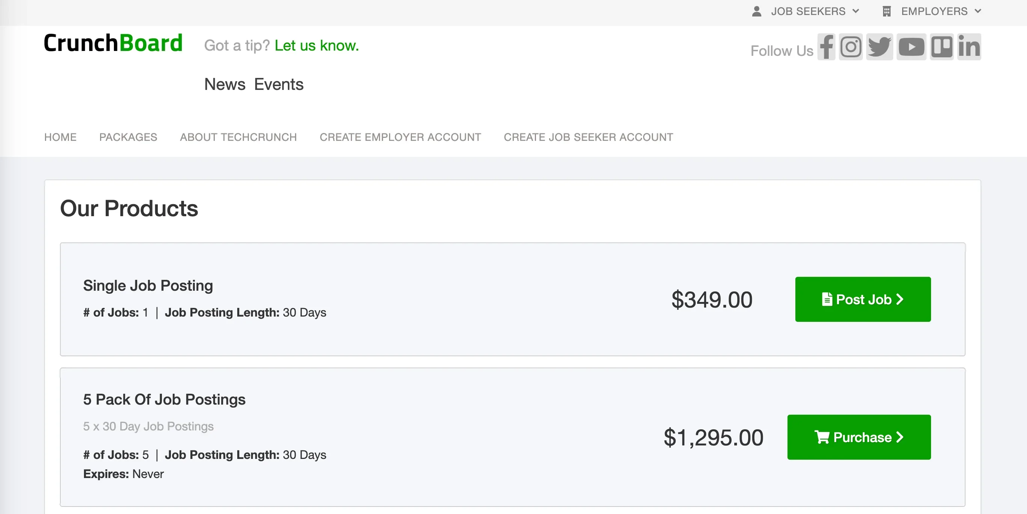
Task: Open Create Employer Account page
Action: (x=400, y=137)
